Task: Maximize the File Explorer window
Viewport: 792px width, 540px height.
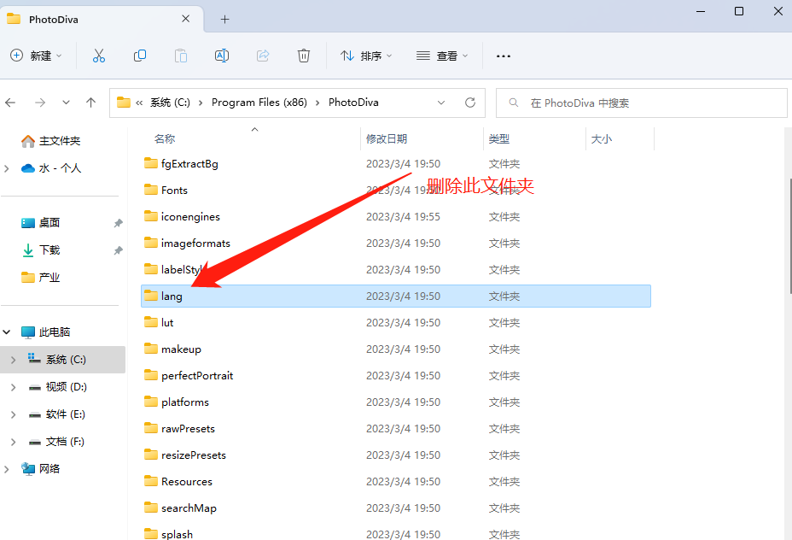Action: point(739,11)
